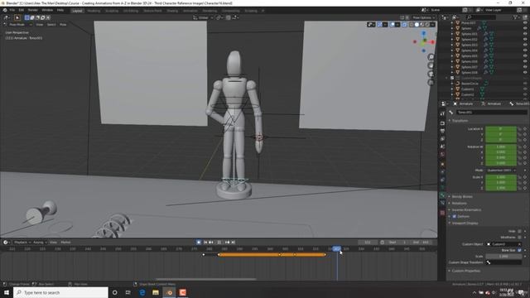Viewport: 530px width, 298px height.
Task: Open the red checkered properties tab icon
Action: point(442,213)
